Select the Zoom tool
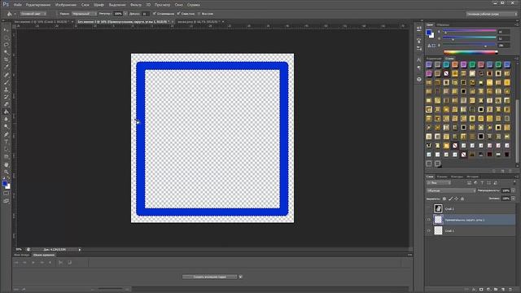The width and height of the screenshot is (521, 293). coord(6,172)
